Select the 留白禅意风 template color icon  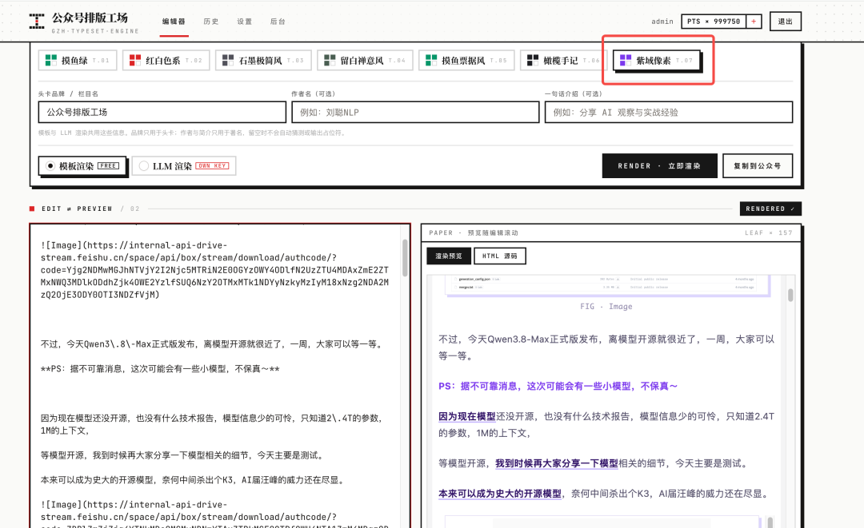pyautogui.click(x=330, y=61)
